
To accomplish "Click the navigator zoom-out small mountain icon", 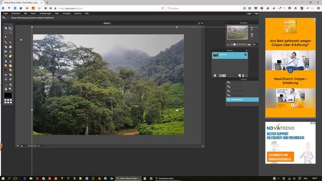I will (x=228, y=45).
